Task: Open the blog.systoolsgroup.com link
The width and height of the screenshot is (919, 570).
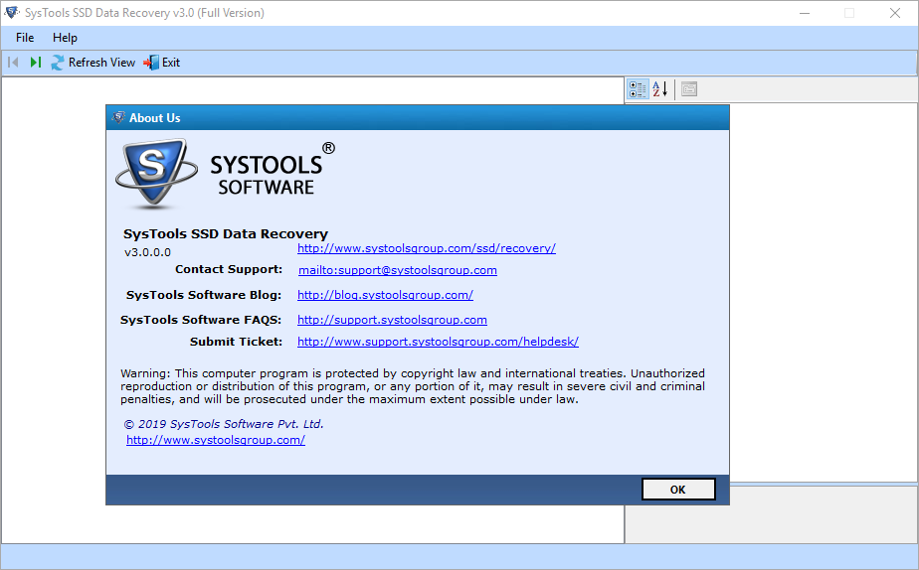Action: tap(385, 295)
